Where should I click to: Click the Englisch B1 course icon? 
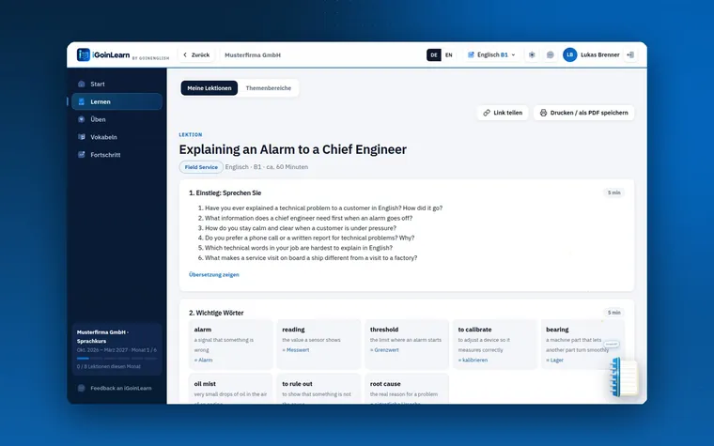(x=471, y=54)
